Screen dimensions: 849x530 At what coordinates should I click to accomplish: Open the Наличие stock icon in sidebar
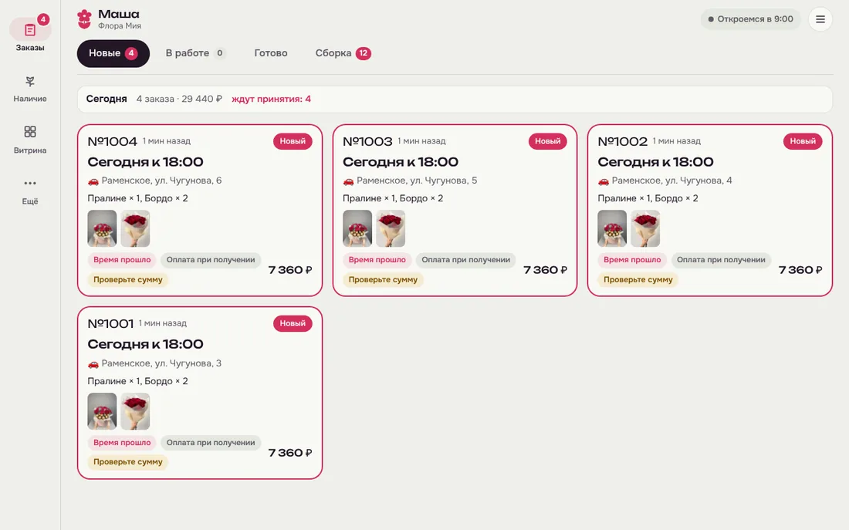30,81
